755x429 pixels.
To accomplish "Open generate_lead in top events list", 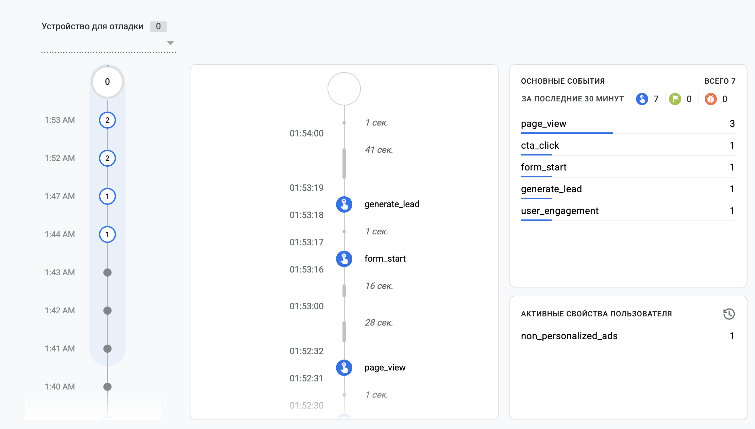I will 628,189.
